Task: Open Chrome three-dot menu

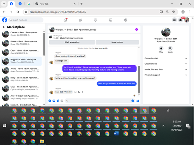Action: (x=190, y=12)
